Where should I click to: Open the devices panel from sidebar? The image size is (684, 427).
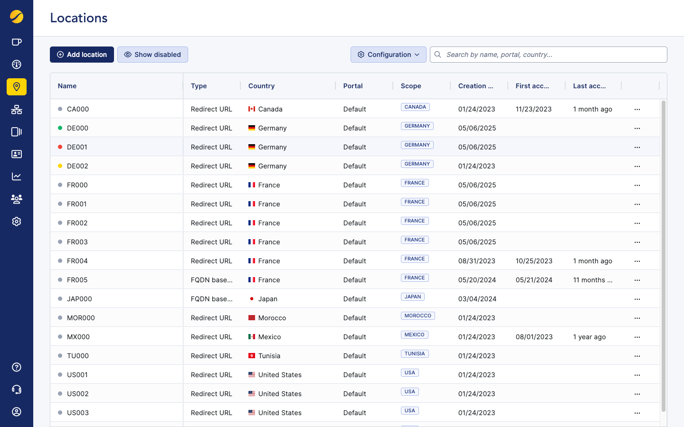click(x=17, y=131)
